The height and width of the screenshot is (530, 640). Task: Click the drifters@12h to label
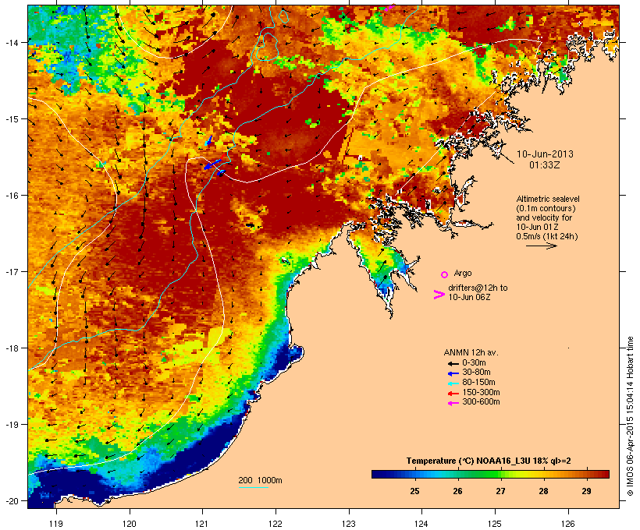pos(478,288)
